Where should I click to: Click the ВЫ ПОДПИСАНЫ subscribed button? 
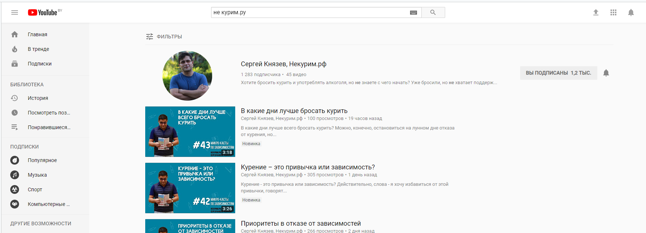pyautogui.click(x=559, y=73)
